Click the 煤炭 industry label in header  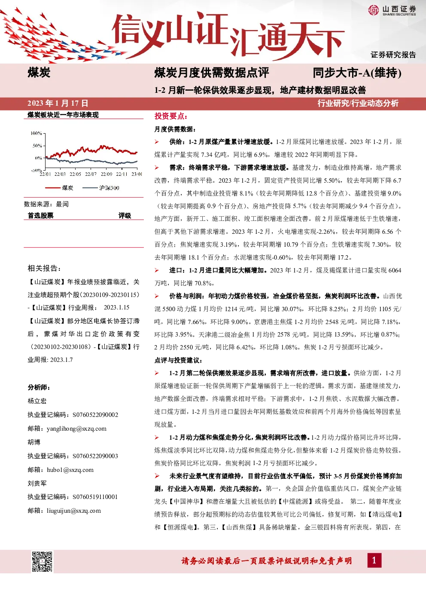pos(39,73)
